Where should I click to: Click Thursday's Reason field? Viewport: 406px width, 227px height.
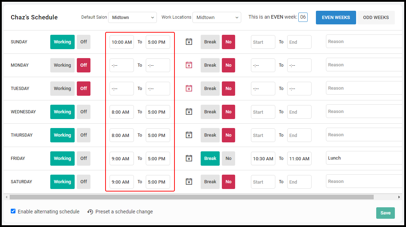[x=364, y=135]
